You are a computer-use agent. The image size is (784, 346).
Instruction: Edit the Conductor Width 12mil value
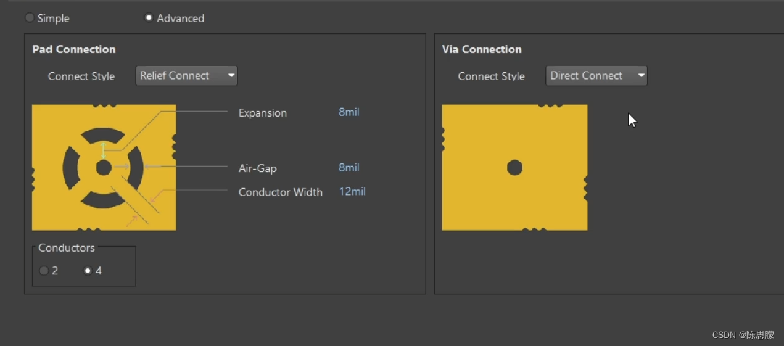pos(352,192)
